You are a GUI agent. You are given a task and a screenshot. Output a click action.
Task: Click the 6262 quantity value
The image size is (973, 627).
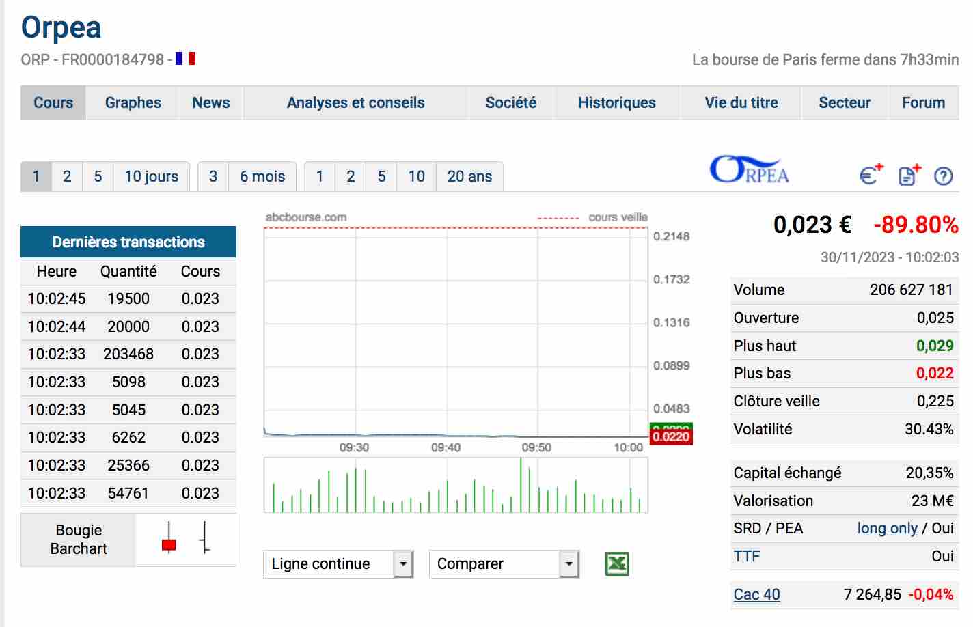pyautogui.click(x=128, y=437)
